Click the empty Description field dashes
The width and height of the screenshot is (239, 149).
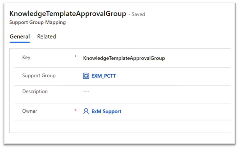coord(86,92)
